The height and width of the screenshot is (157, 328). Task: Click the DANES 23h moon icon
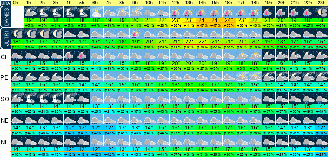(322, 12)
